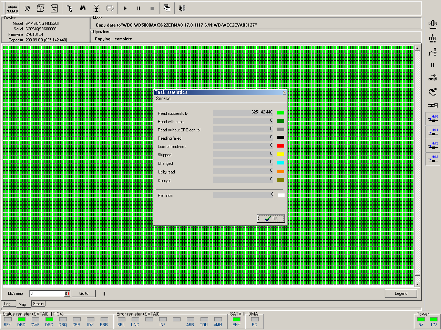This screenshot has height=330, width=441.
Task: Click the RESET counter icon in sidebar
Action: pyautogui.click(x=433, y=38)
